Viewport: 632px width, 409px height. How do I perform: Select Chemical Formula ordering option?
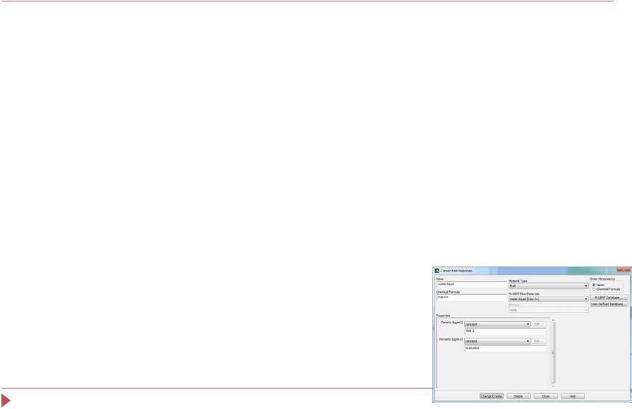point(594,289)
